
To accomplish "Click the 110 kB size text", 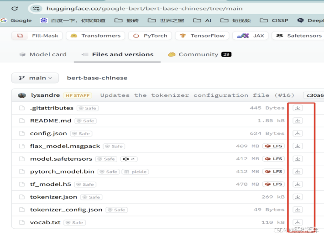I will (273, 222).
